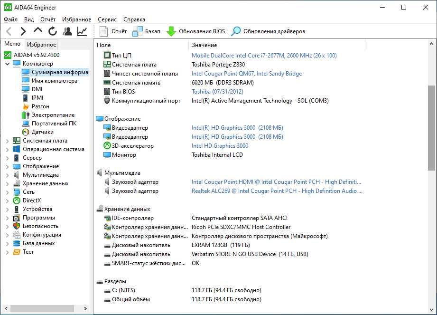Expand the Отображение tree node
Screen dimensions: 437x315
(x=8, y=167)
